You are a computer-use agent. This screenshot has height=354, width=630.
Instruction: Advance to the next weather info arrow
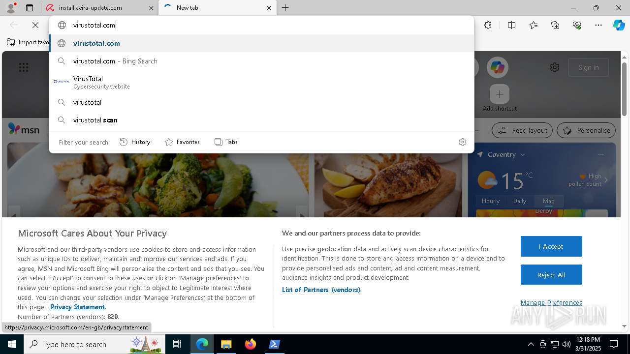[606, 180]
